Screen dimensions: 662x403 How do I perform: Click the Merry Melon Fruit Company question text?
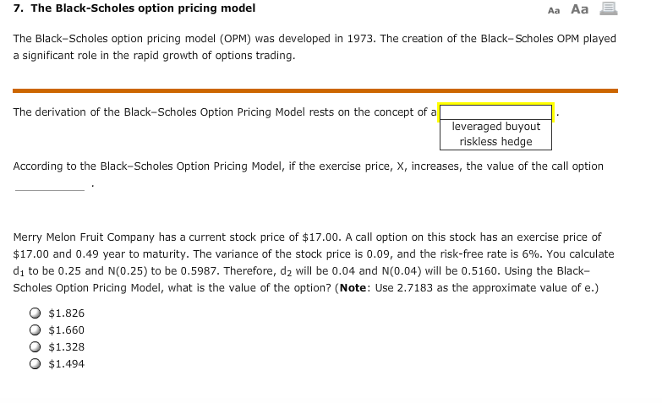coord(314,263)
